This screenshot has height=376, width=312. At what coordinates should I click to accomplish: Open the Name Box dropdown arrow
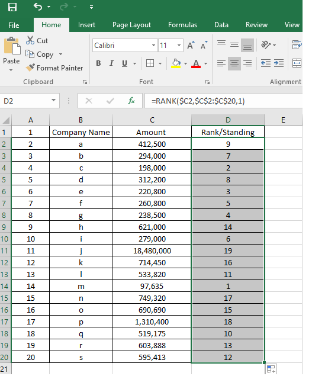tap(53, 101)
